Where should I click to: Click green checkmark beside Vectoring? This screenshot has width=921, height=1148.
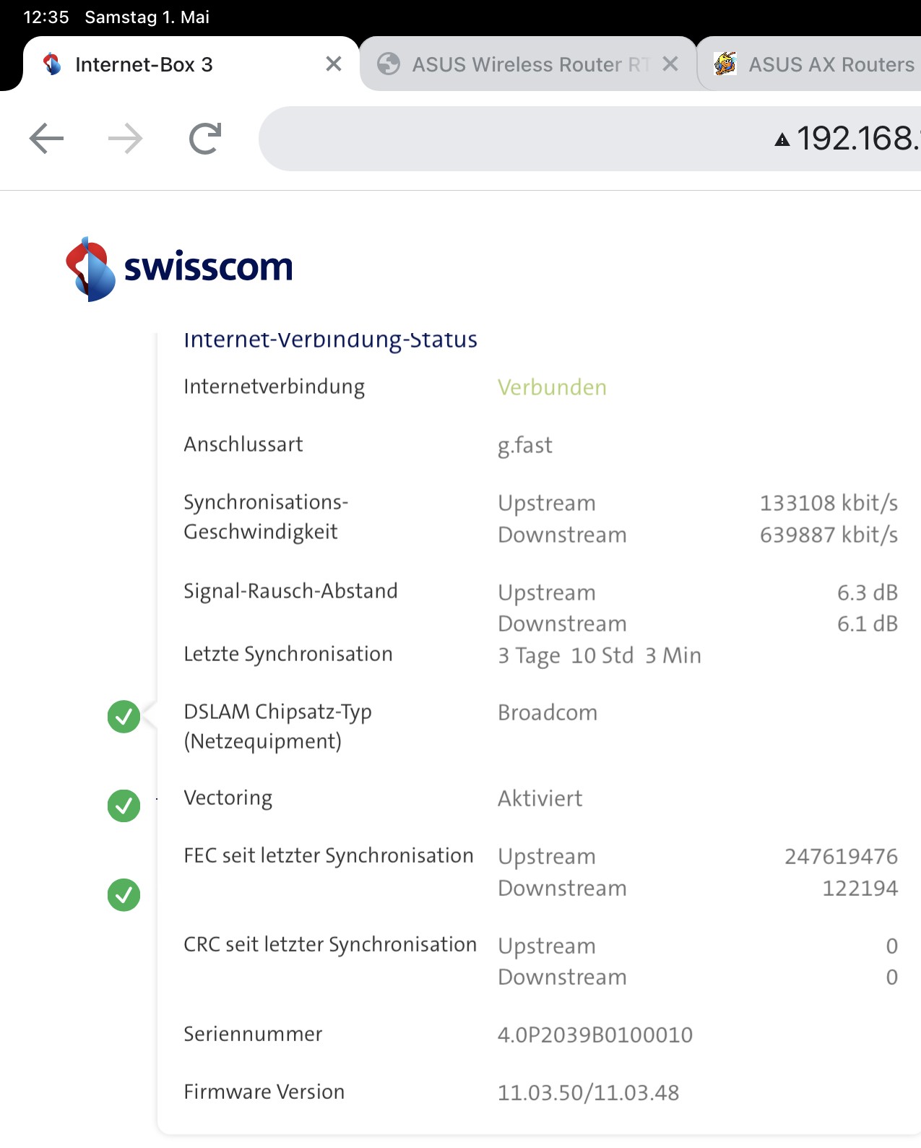click(124, 806)
